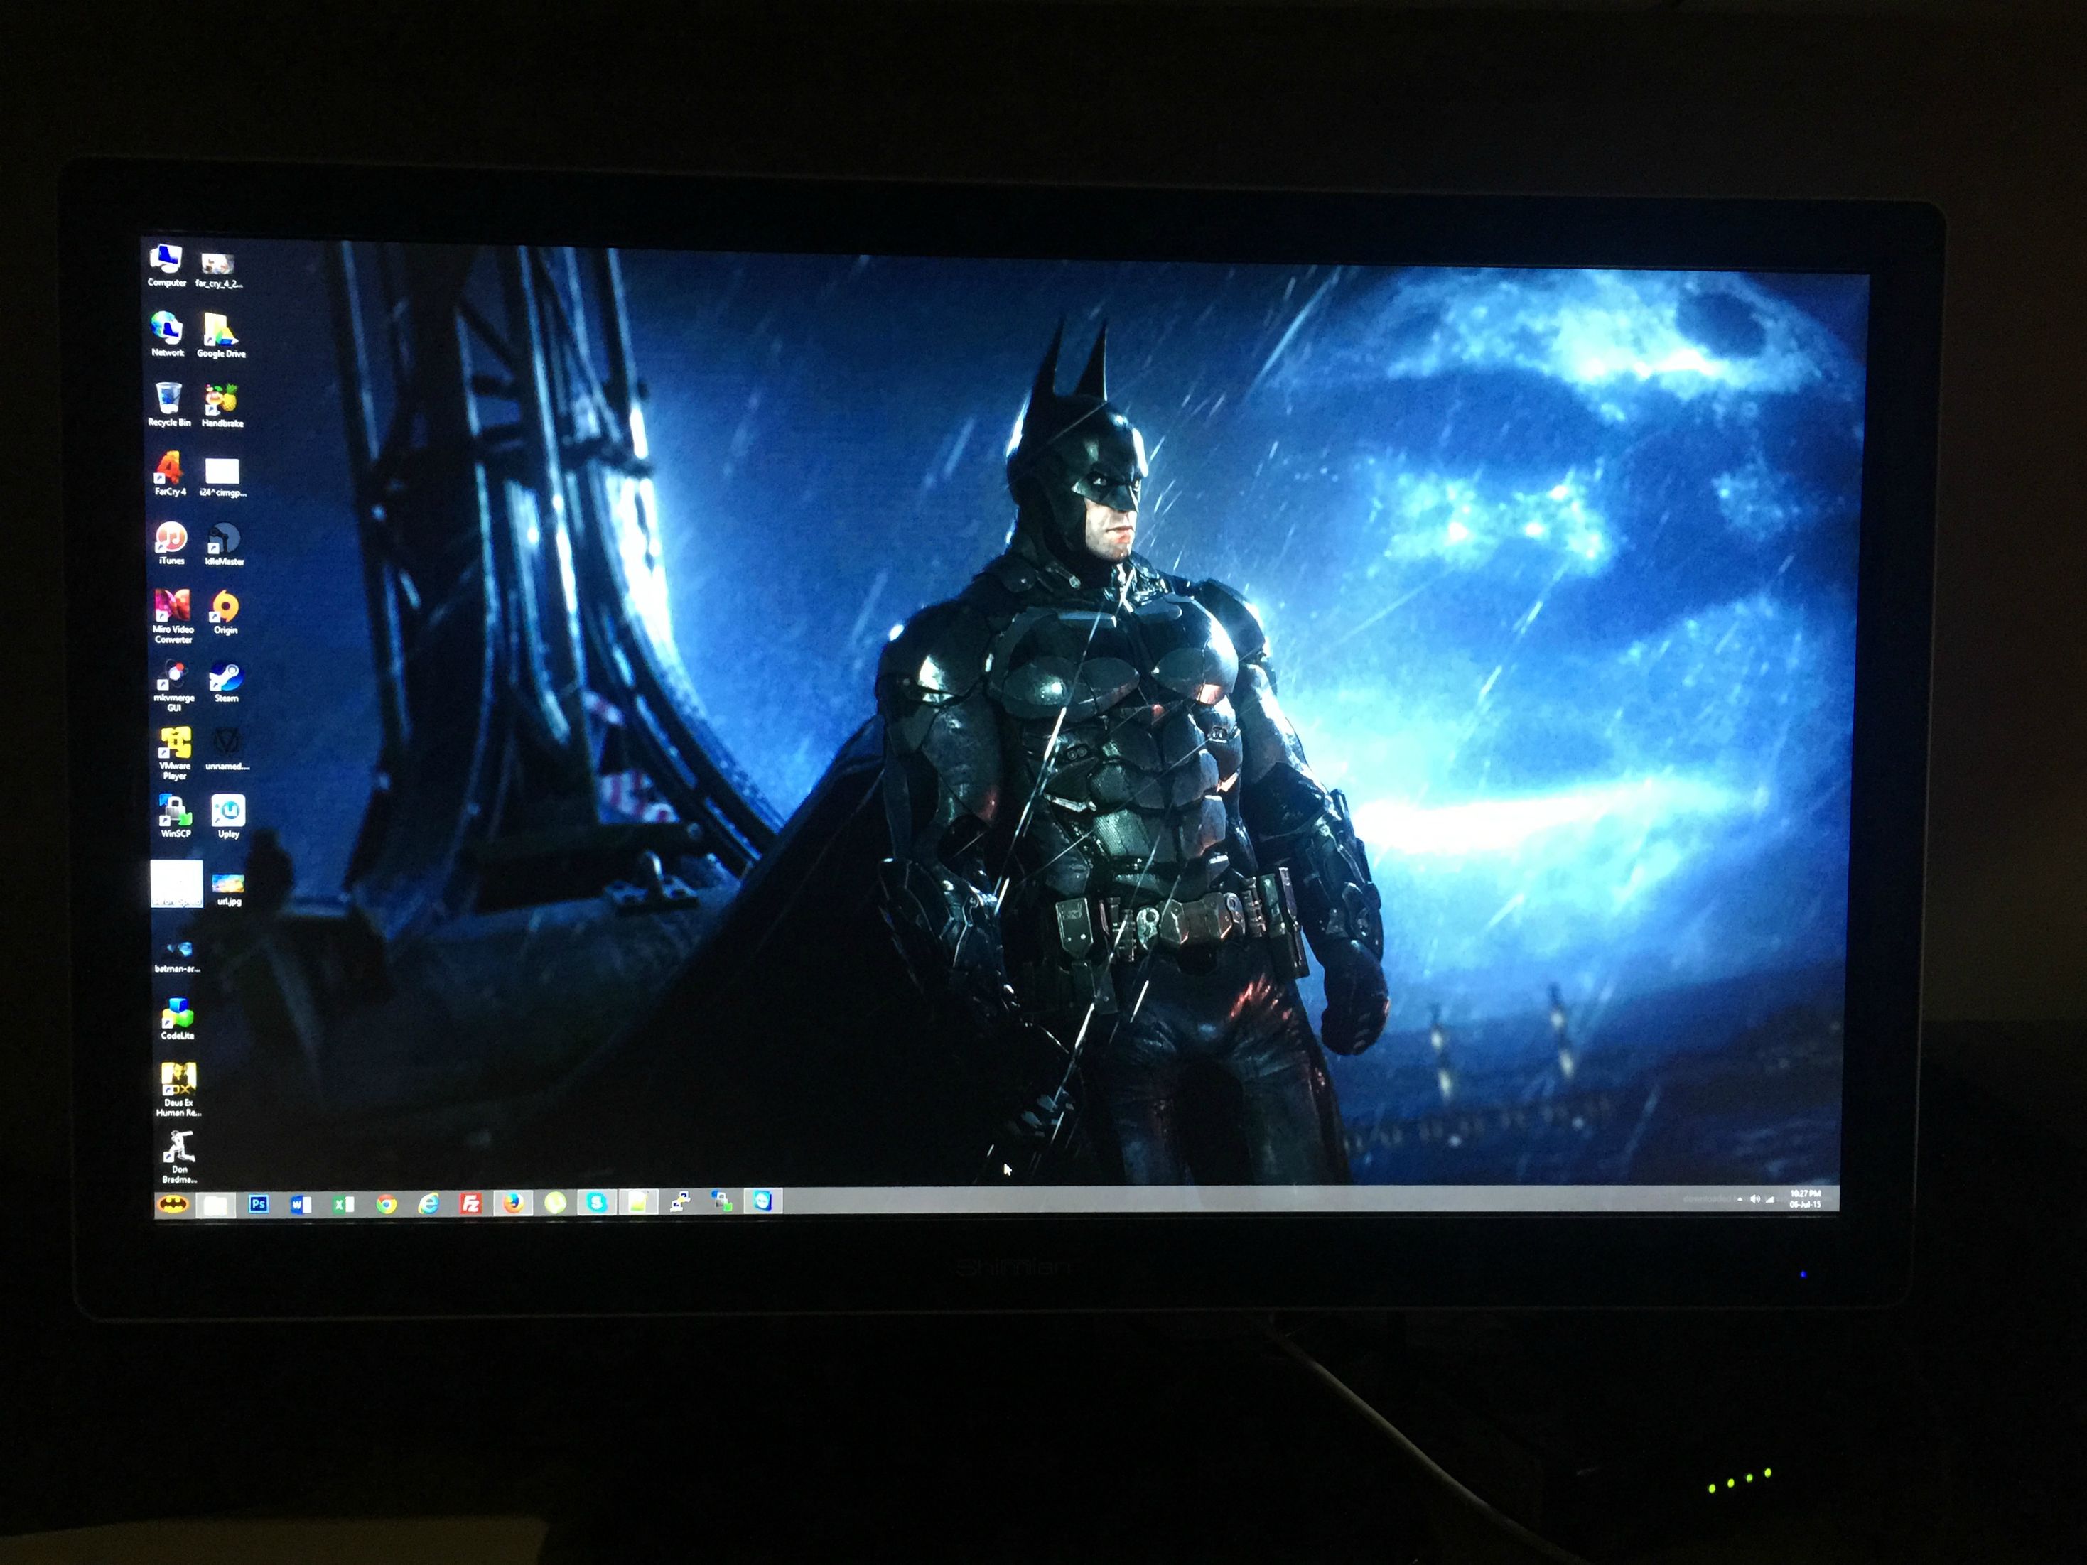Switch to Skype in the taskbar
The height and width of the screenshot is (1565, 2087).
596,1203
